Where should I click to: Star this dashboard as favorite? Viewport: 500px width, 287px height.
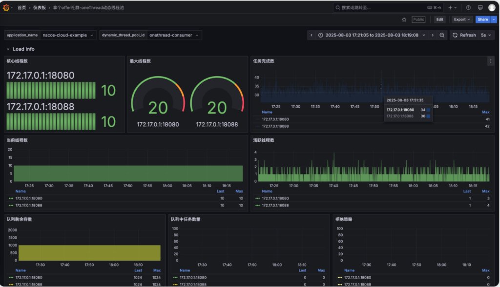tap(404, 19)
